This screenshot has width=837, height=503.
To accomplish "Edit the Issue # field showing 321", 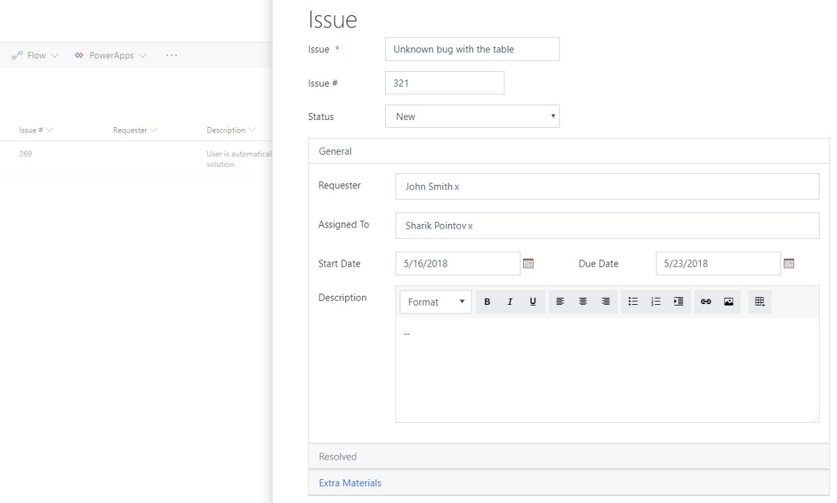I will point(444,82).
